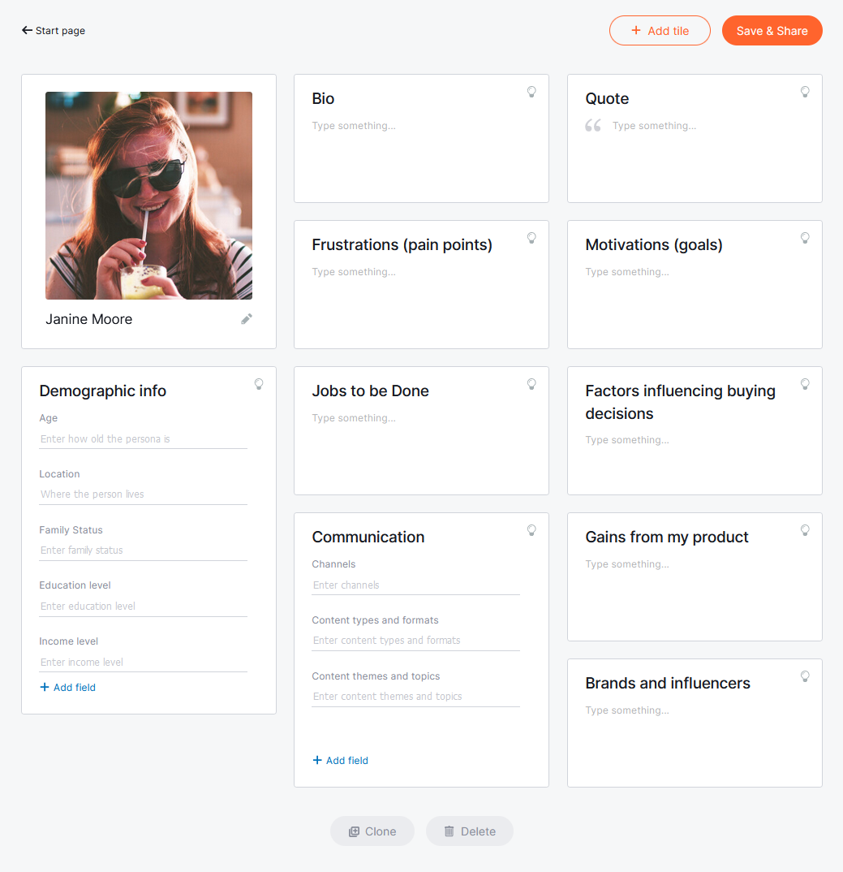This screenshot has width=843, height=872.
Task: Delete this persona document
Action: coord(469,831)
